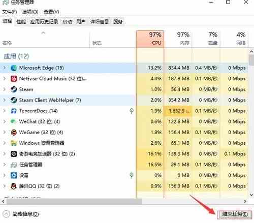The image size is (254, 223).
Task: Select the NetEase Cloud Music icon
Action: click(x=14, y=79)
